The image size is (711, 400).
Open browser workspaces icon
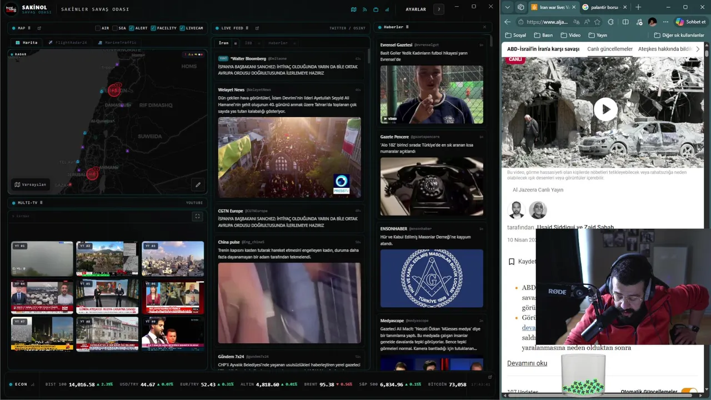520,7
